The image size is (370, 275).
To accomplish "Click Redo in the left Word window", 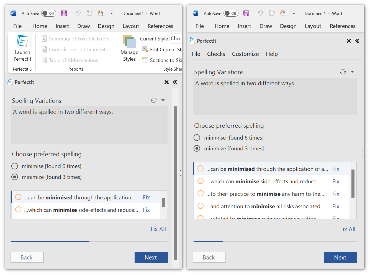I will (89, 13).
